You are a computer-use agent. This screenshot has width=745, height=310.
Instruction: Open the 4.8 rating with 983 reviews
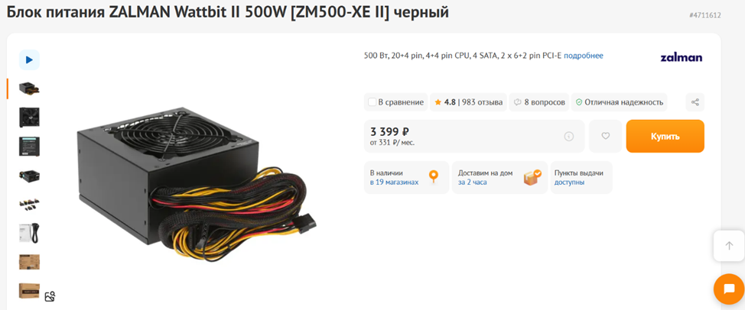pos(468,102)
